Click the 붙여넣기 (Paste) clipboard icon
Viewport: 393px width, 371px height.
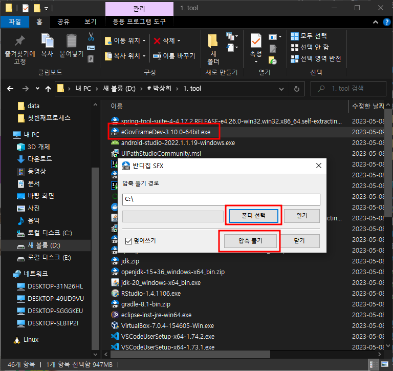click(72, 40)
